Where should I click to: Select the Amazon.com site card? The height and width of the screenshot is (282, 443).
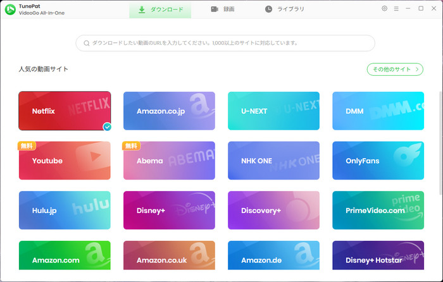pyautogui.click(x=65, y=255)
